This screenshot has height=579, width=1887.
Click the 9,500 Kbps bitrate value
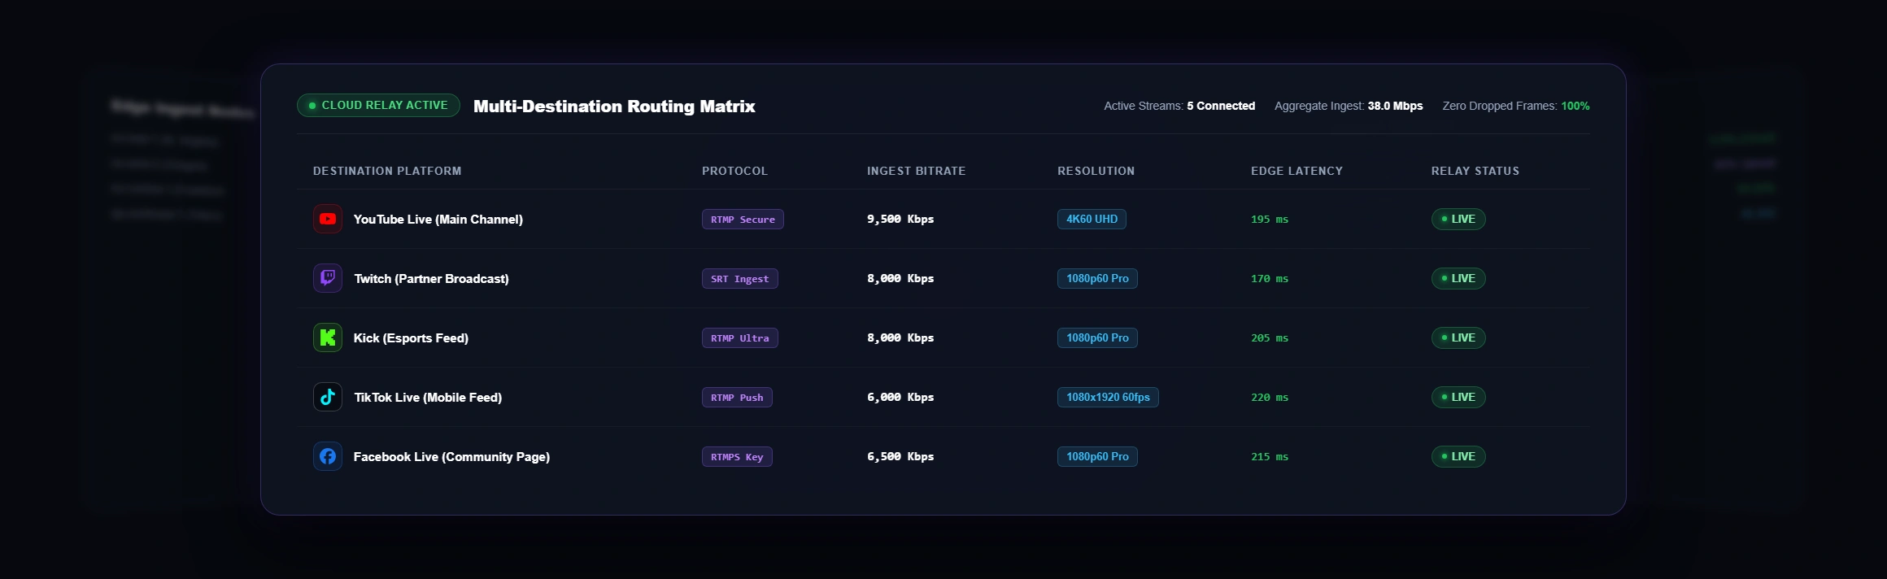click(x=900, y=220)
